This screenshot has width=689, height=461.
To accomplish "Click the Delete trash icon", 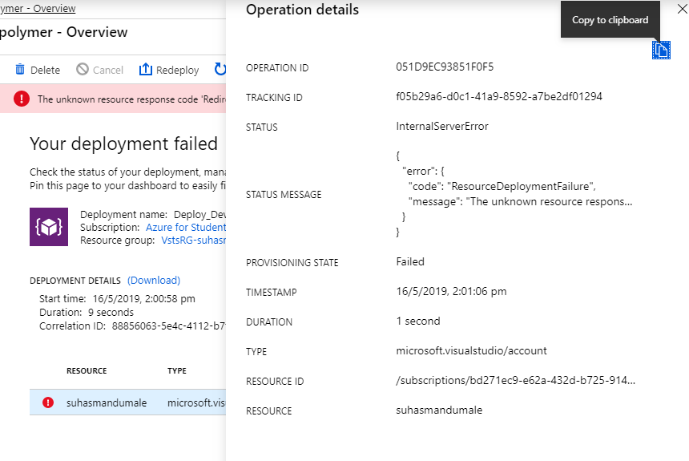I will point(20,70).
